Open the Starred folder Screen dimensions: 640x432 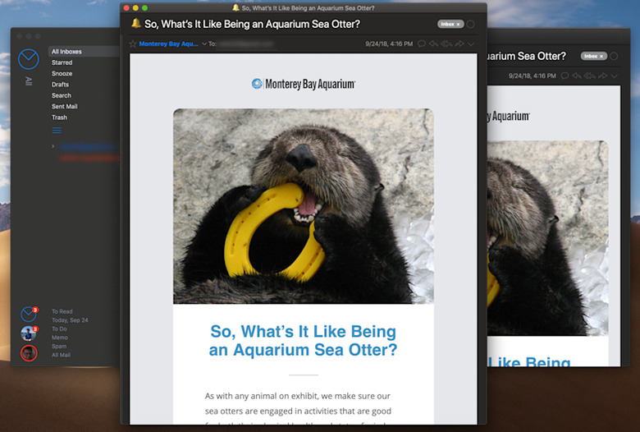(62, 62)
